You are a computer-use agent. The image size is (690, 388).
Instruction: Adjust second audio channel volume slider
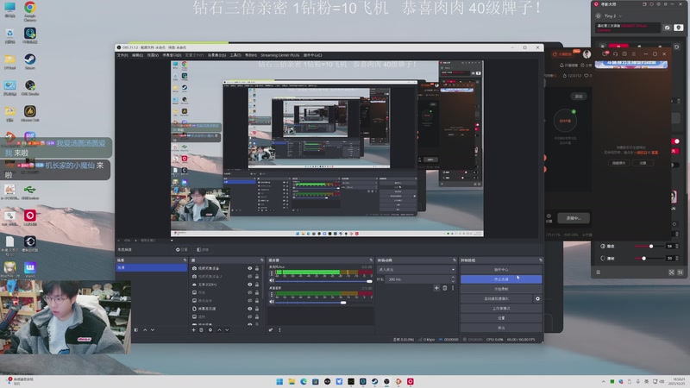[324, 303]
